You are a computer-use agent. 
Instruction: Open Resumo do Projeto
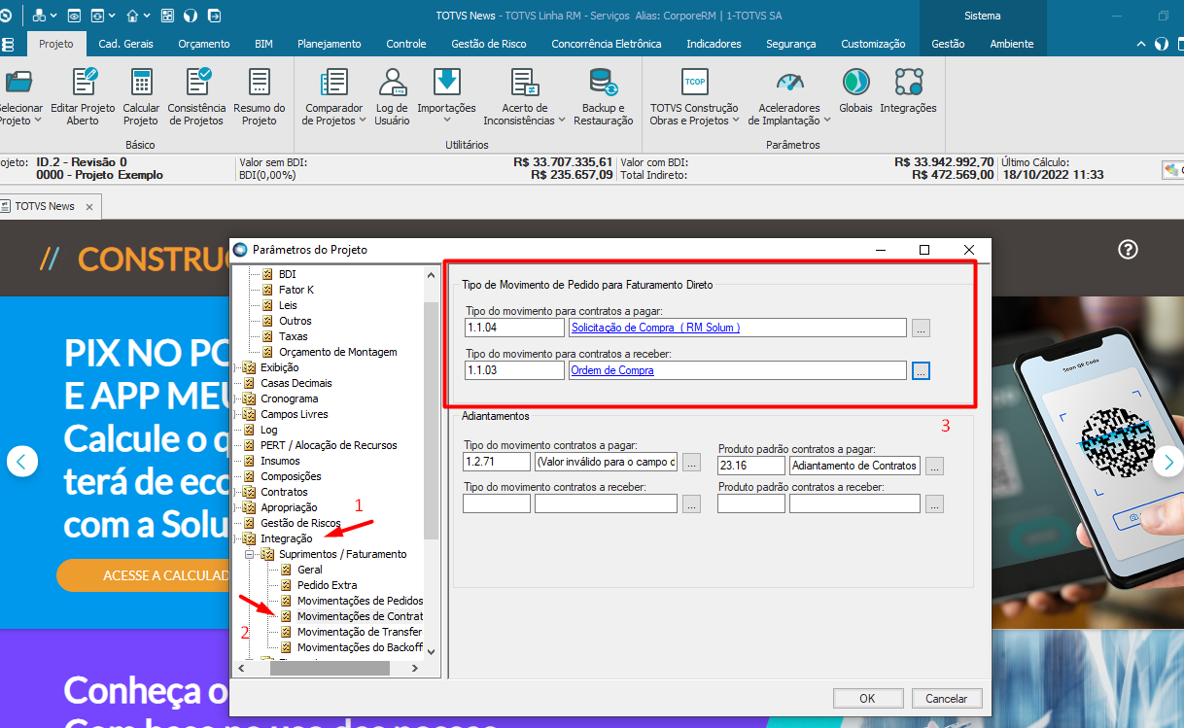[x=260, y=96]
